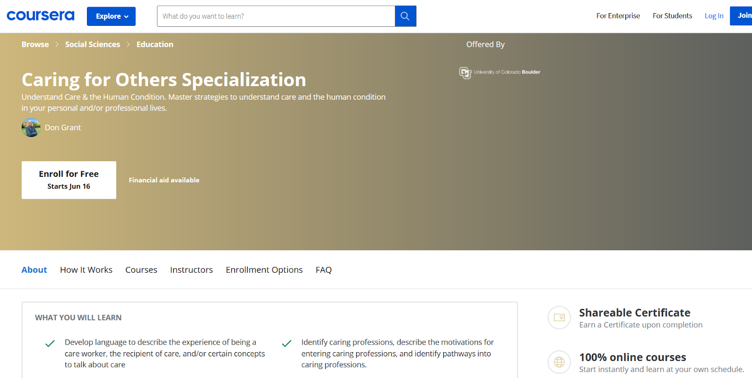Click the '100% online courses' heading

click(632, 357)
